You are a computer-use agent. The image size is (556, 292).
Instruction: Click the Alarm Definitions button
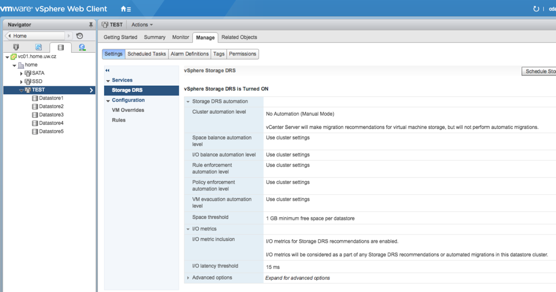tap(190, 54)
